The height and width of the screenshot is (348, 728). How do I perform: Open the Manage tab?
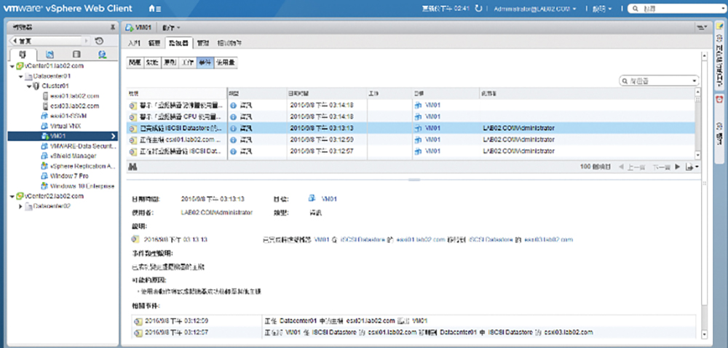click(202, 43)
